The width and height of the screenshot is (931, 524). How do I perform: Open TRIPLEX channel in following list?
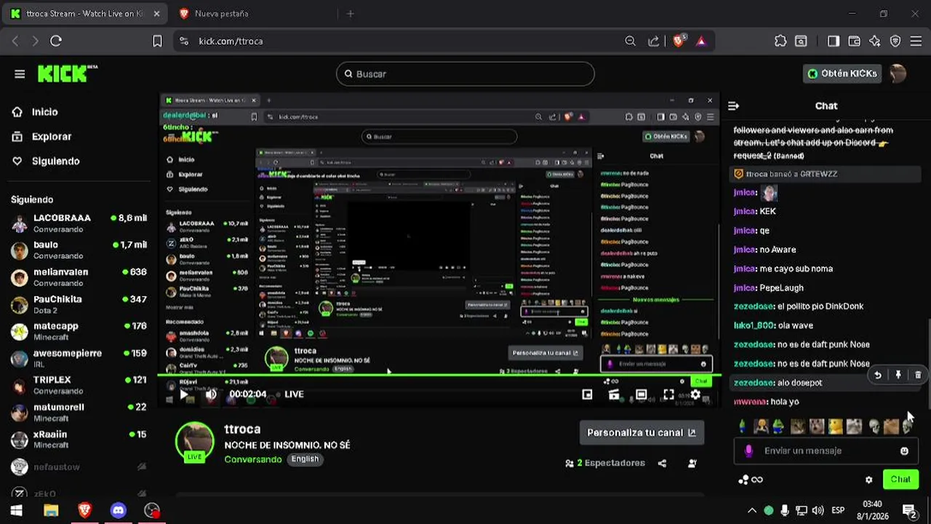click(79, 386)
